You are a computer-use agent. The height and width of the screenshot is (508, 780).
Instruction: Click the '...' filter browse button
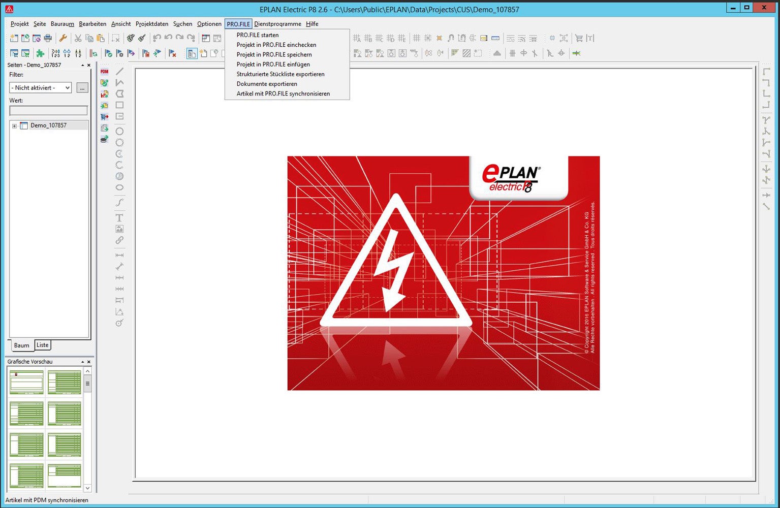(82, 88)
